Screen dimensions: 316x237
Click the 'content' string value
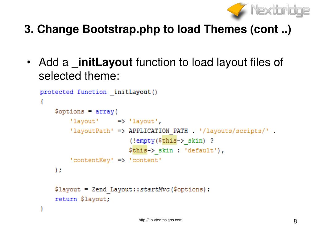[x=145, y=160]
